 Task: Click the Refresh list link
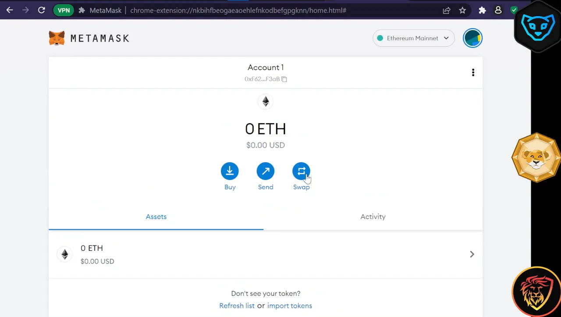(x=237, y=306)
